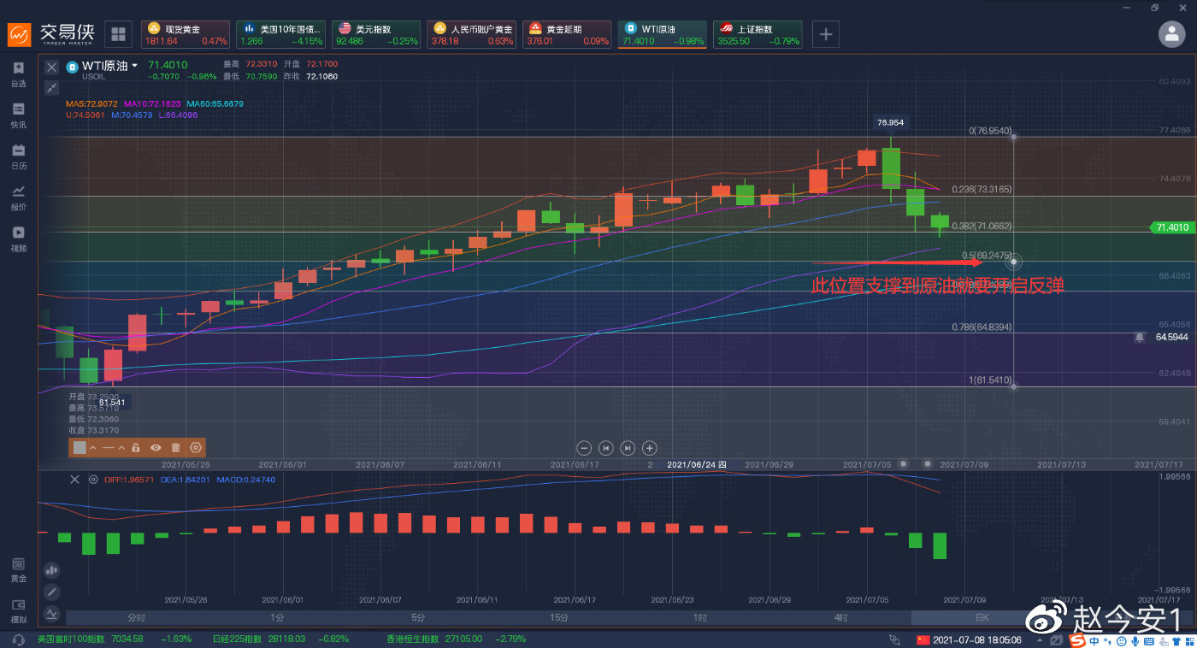
Task: Click the Fibonacci 1(61.5410) level label
Action: pos(990,380)
